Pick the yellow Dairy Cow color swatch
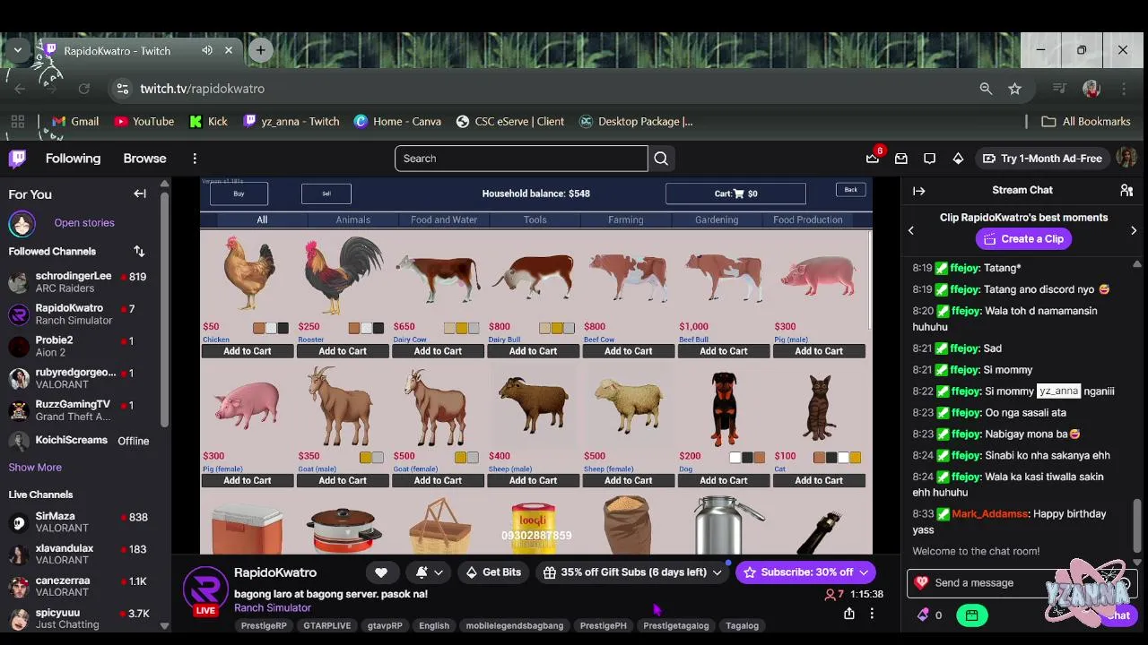Screen dimensions: 1148x645 click(461, 329)
